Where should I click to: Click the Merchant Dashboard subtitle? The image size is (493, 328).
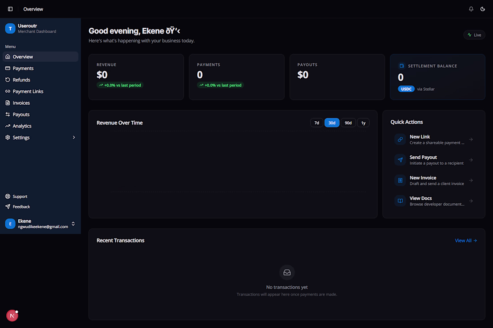click(x=37, y=31)
